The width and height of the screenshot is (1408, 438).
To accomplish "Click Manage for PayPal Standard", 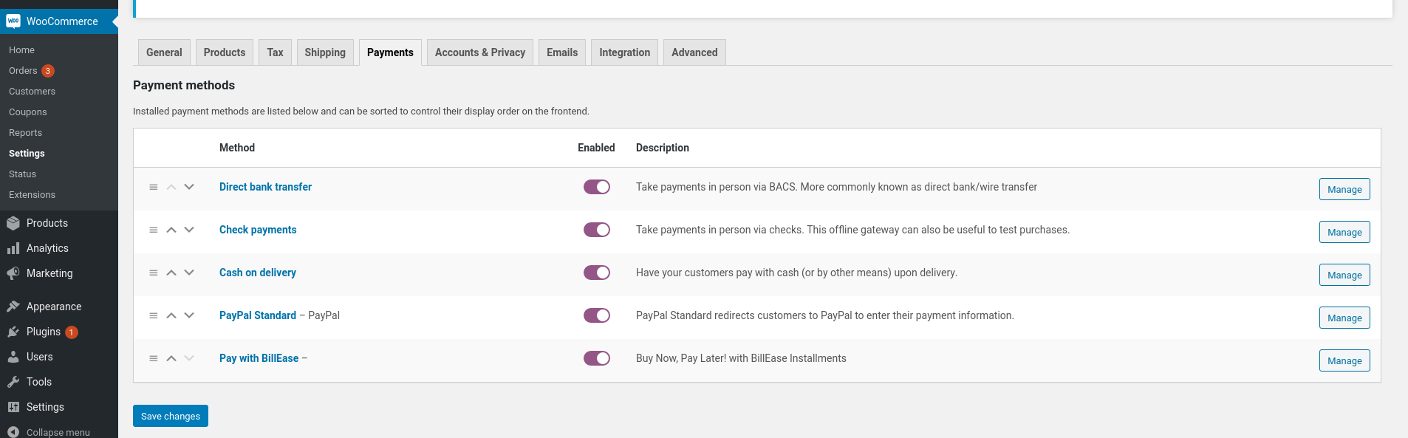I will pyautogui.click(x=1344, y=318).
